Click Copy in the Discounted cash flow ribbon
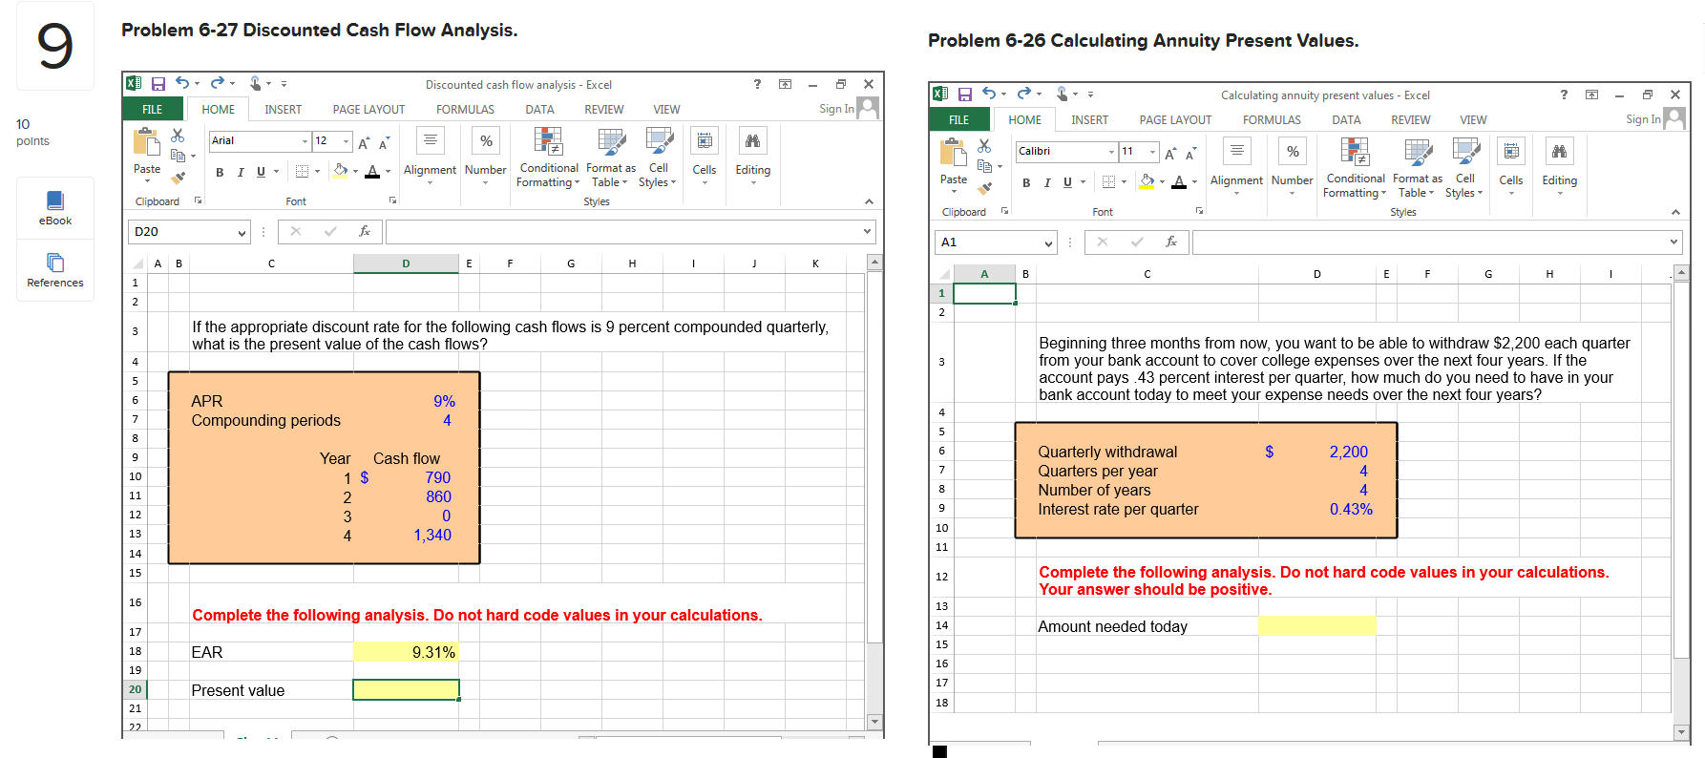 [178, 156]
